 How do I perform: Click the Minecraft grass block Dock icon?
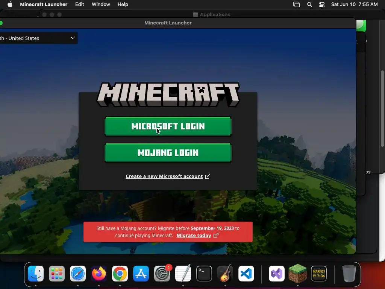298,274
